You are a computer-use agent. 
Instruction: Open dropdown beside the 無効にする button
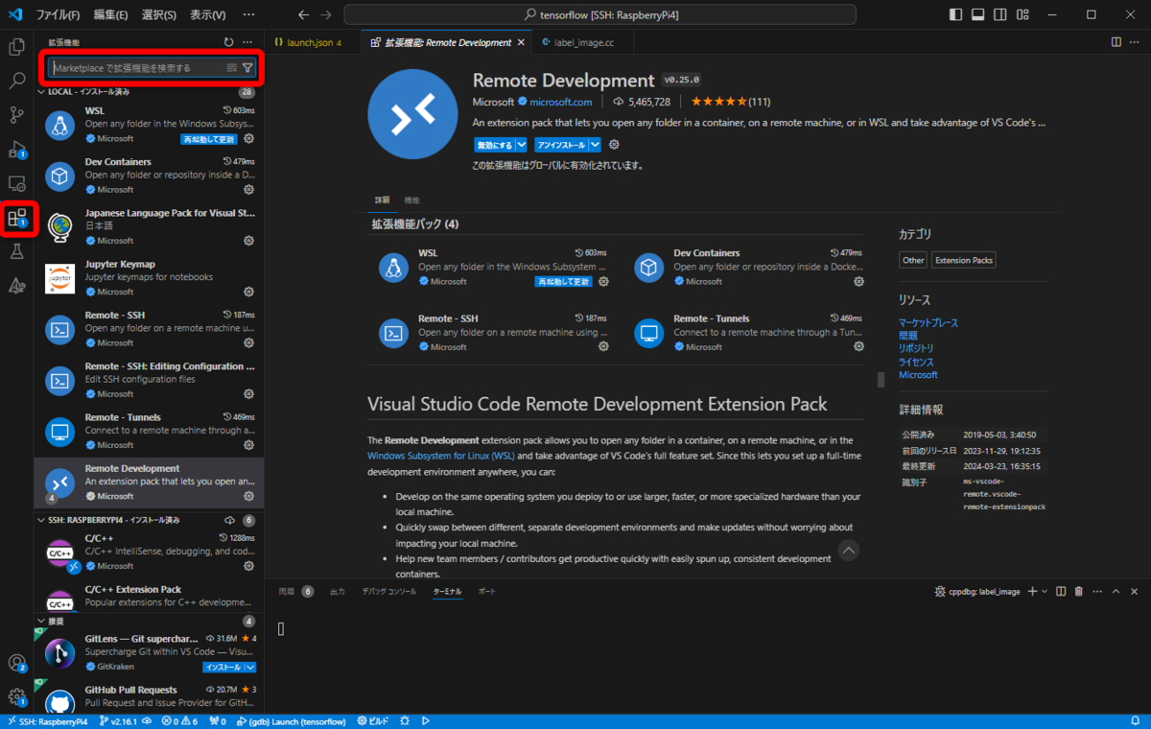click(x=521, y=145)
